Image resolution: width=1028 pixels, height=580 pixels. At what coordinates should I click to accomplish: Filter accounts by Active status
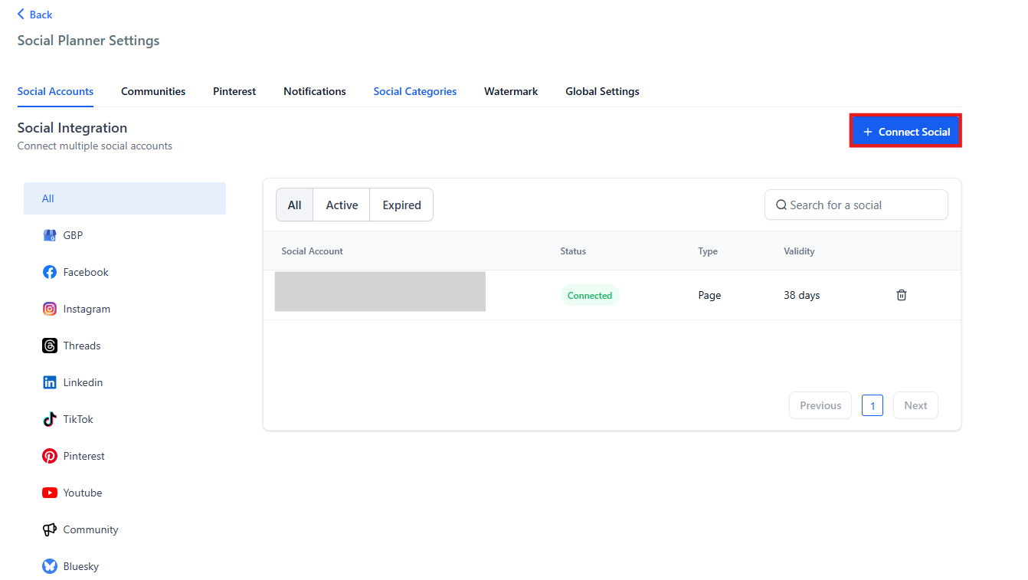[342, 205]
